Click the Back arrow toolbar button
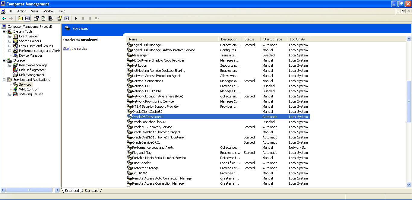 [4, 18]
